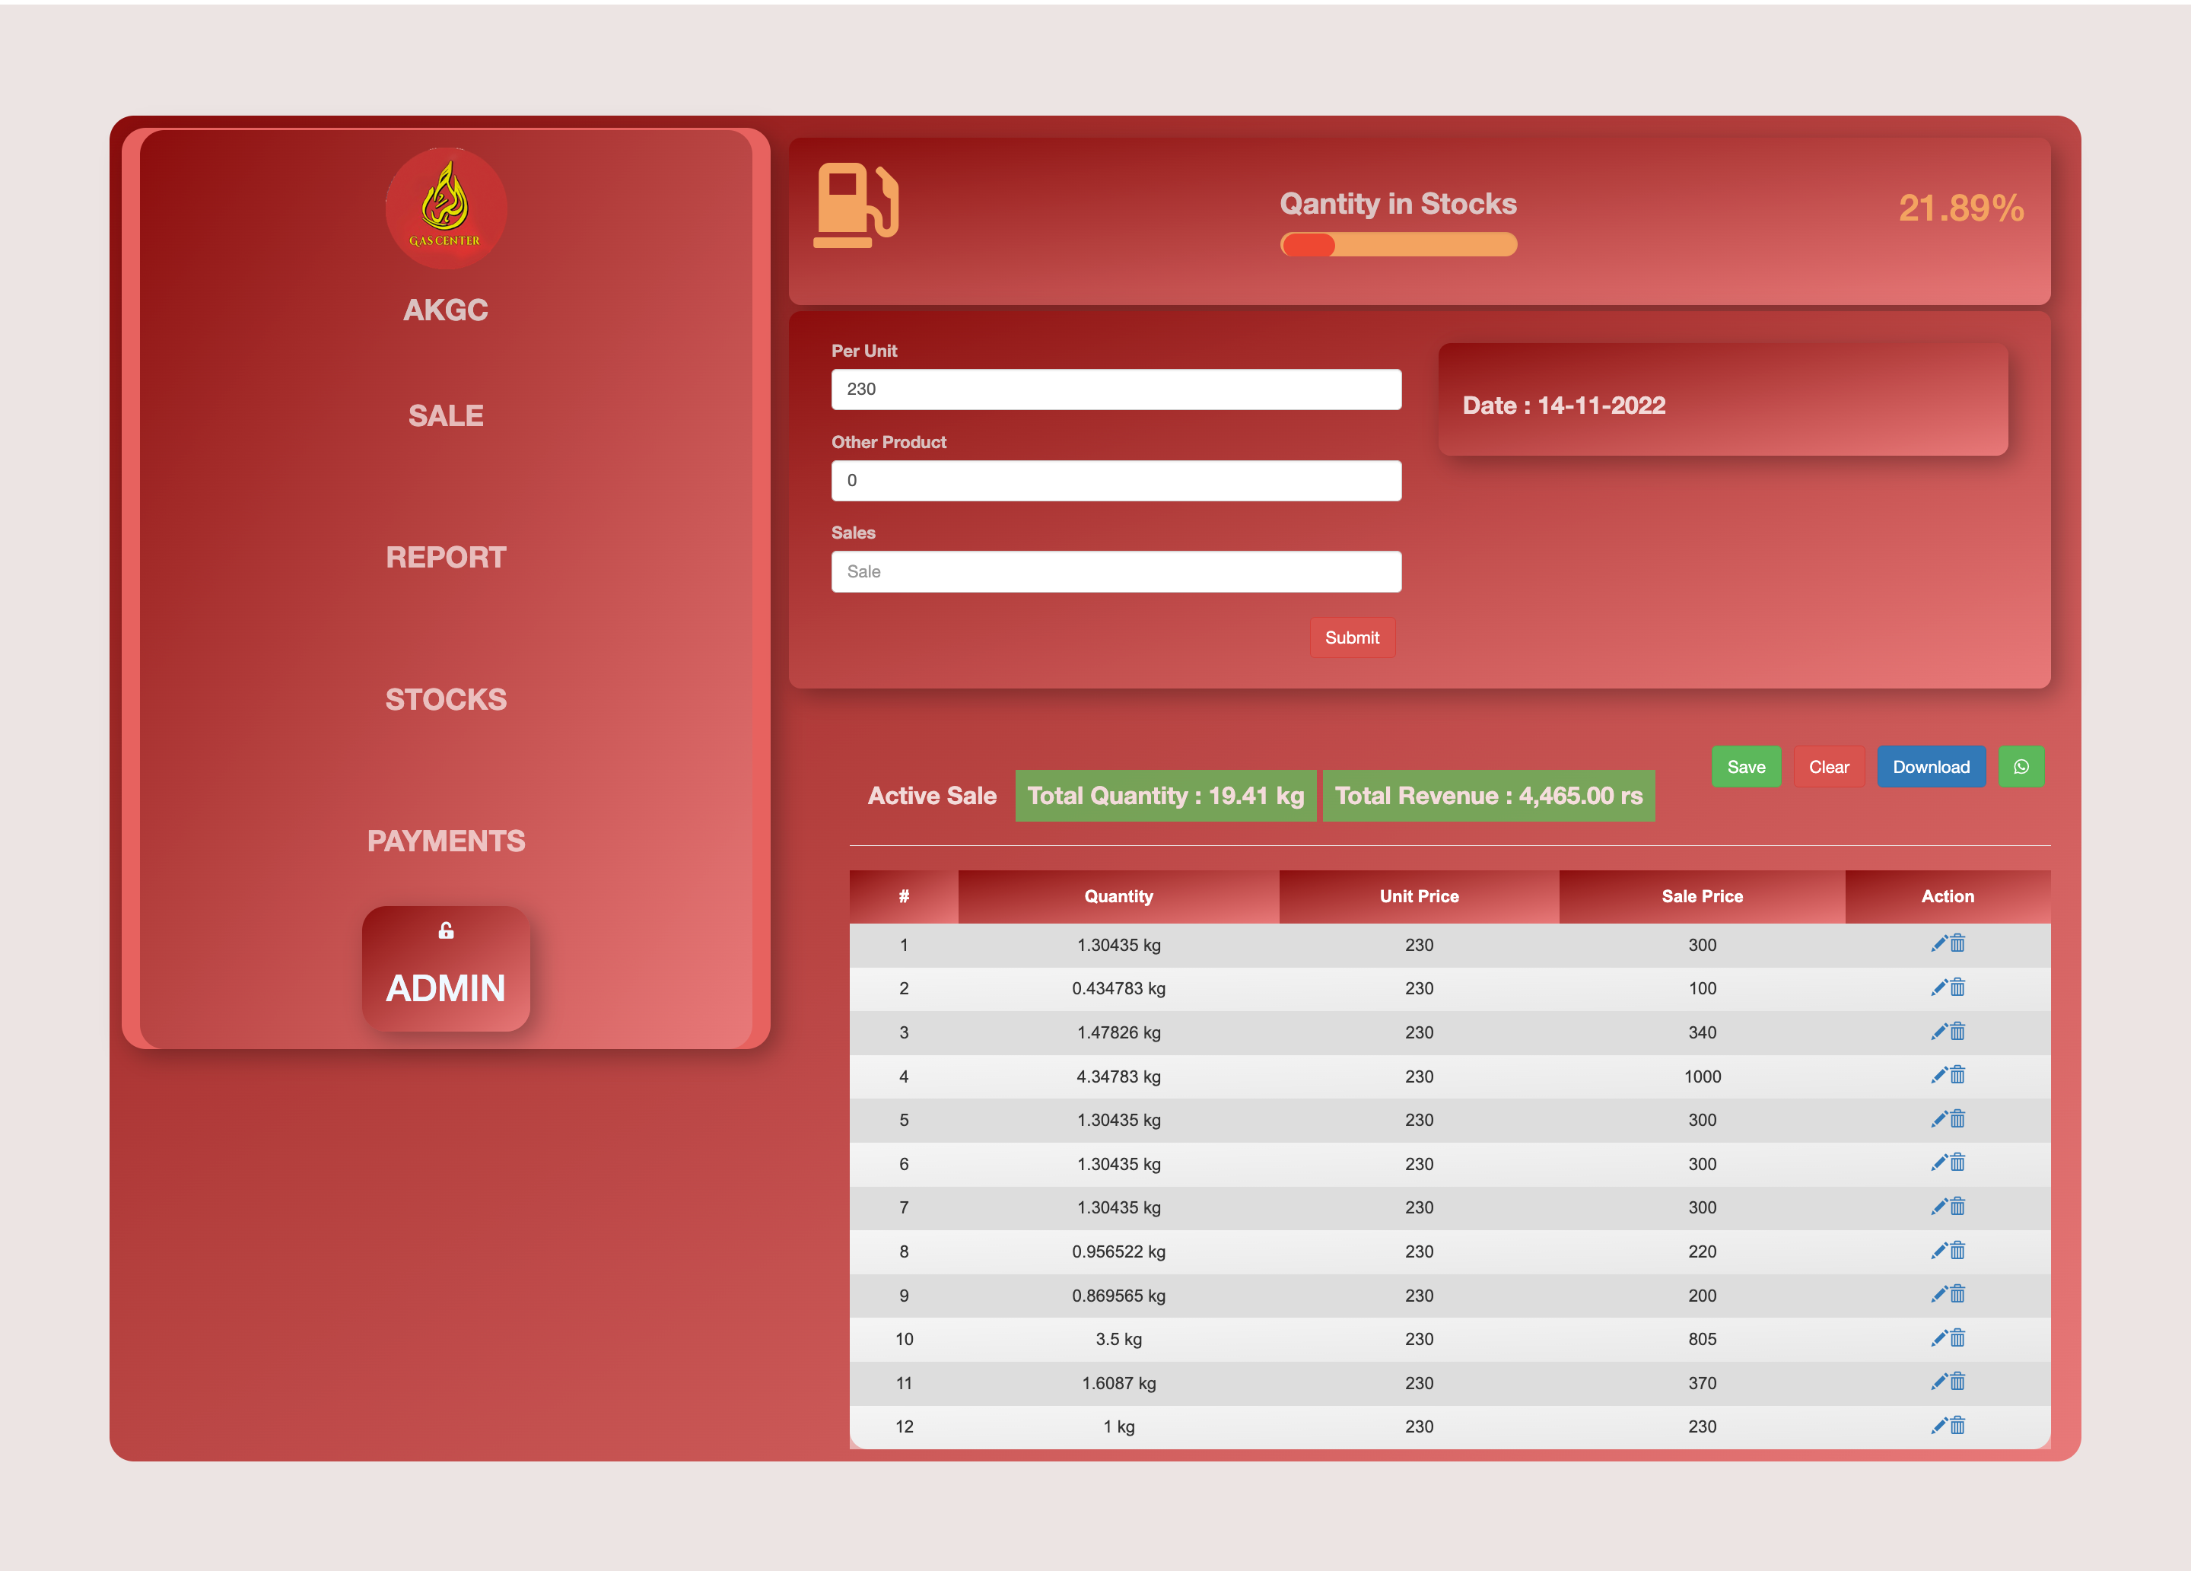The width and height of the screenshot is (2191, 1571).
Task: Click the Gas Center logo
Action: [445, 210]
